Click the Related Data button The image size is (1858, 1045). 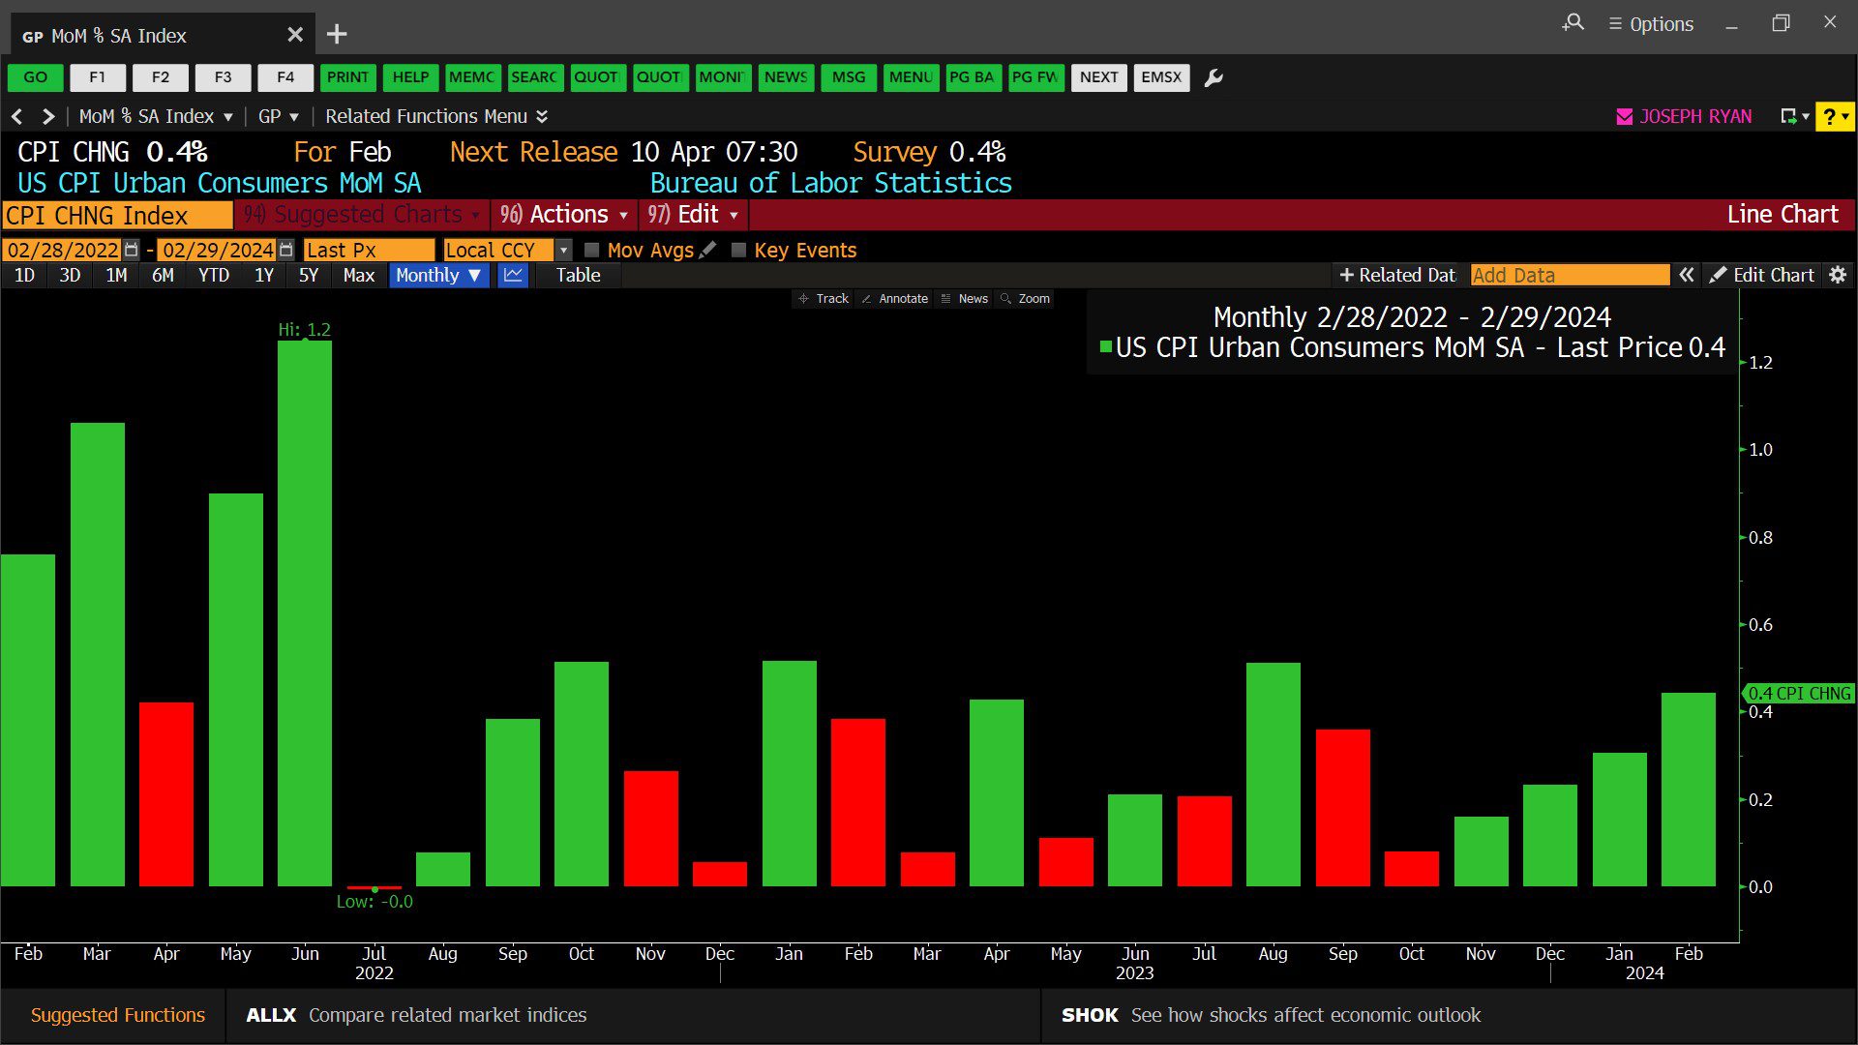1397,276
